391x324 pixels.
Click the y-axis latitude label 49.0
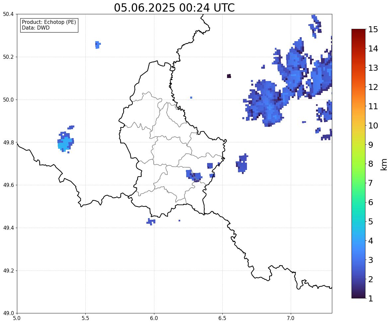[8, 313]
